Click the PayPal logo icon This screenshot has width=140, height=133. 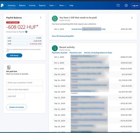pyautogui.click(x=2, y=6)
